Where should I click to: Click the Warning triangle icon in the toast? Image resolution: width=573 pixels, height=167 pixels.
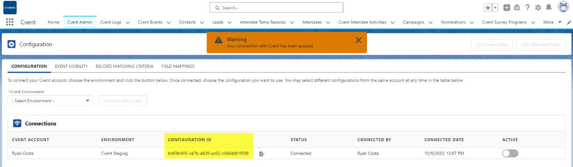coord(218,40)
